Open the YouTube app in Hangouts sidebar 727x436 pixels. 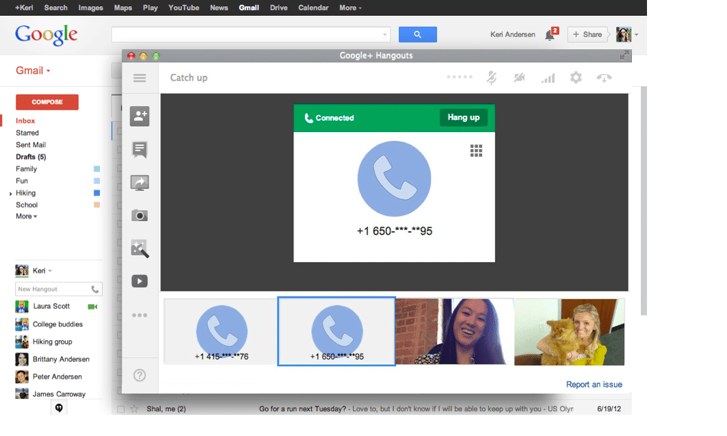point(140,281)
